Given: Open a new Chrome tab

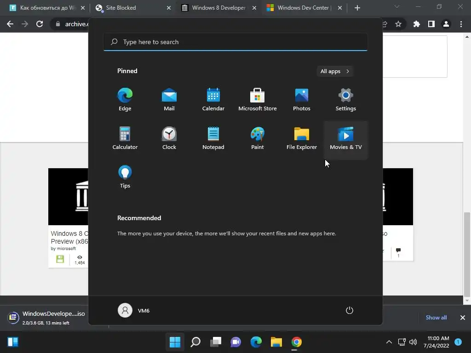Looking at the screenshot, I should click(x=357, y=8).
